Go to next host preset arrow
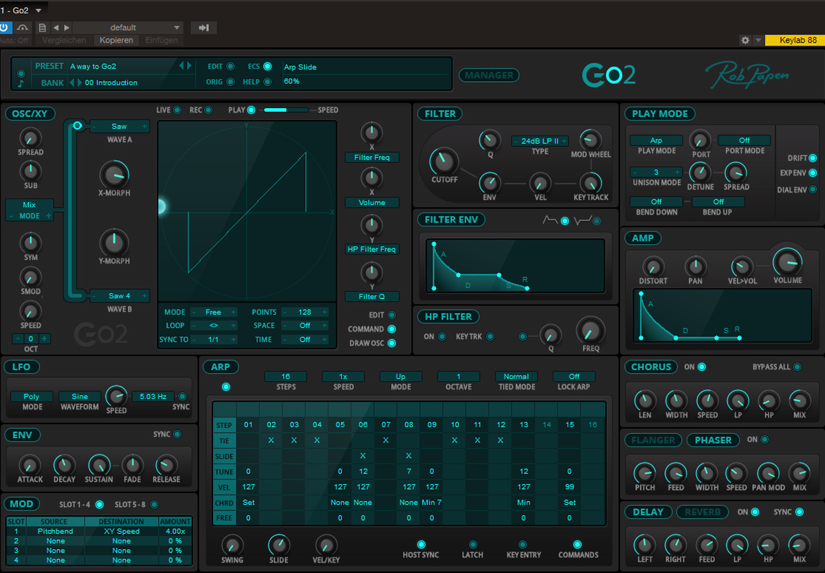825x573 pixels. click(67, 28)
